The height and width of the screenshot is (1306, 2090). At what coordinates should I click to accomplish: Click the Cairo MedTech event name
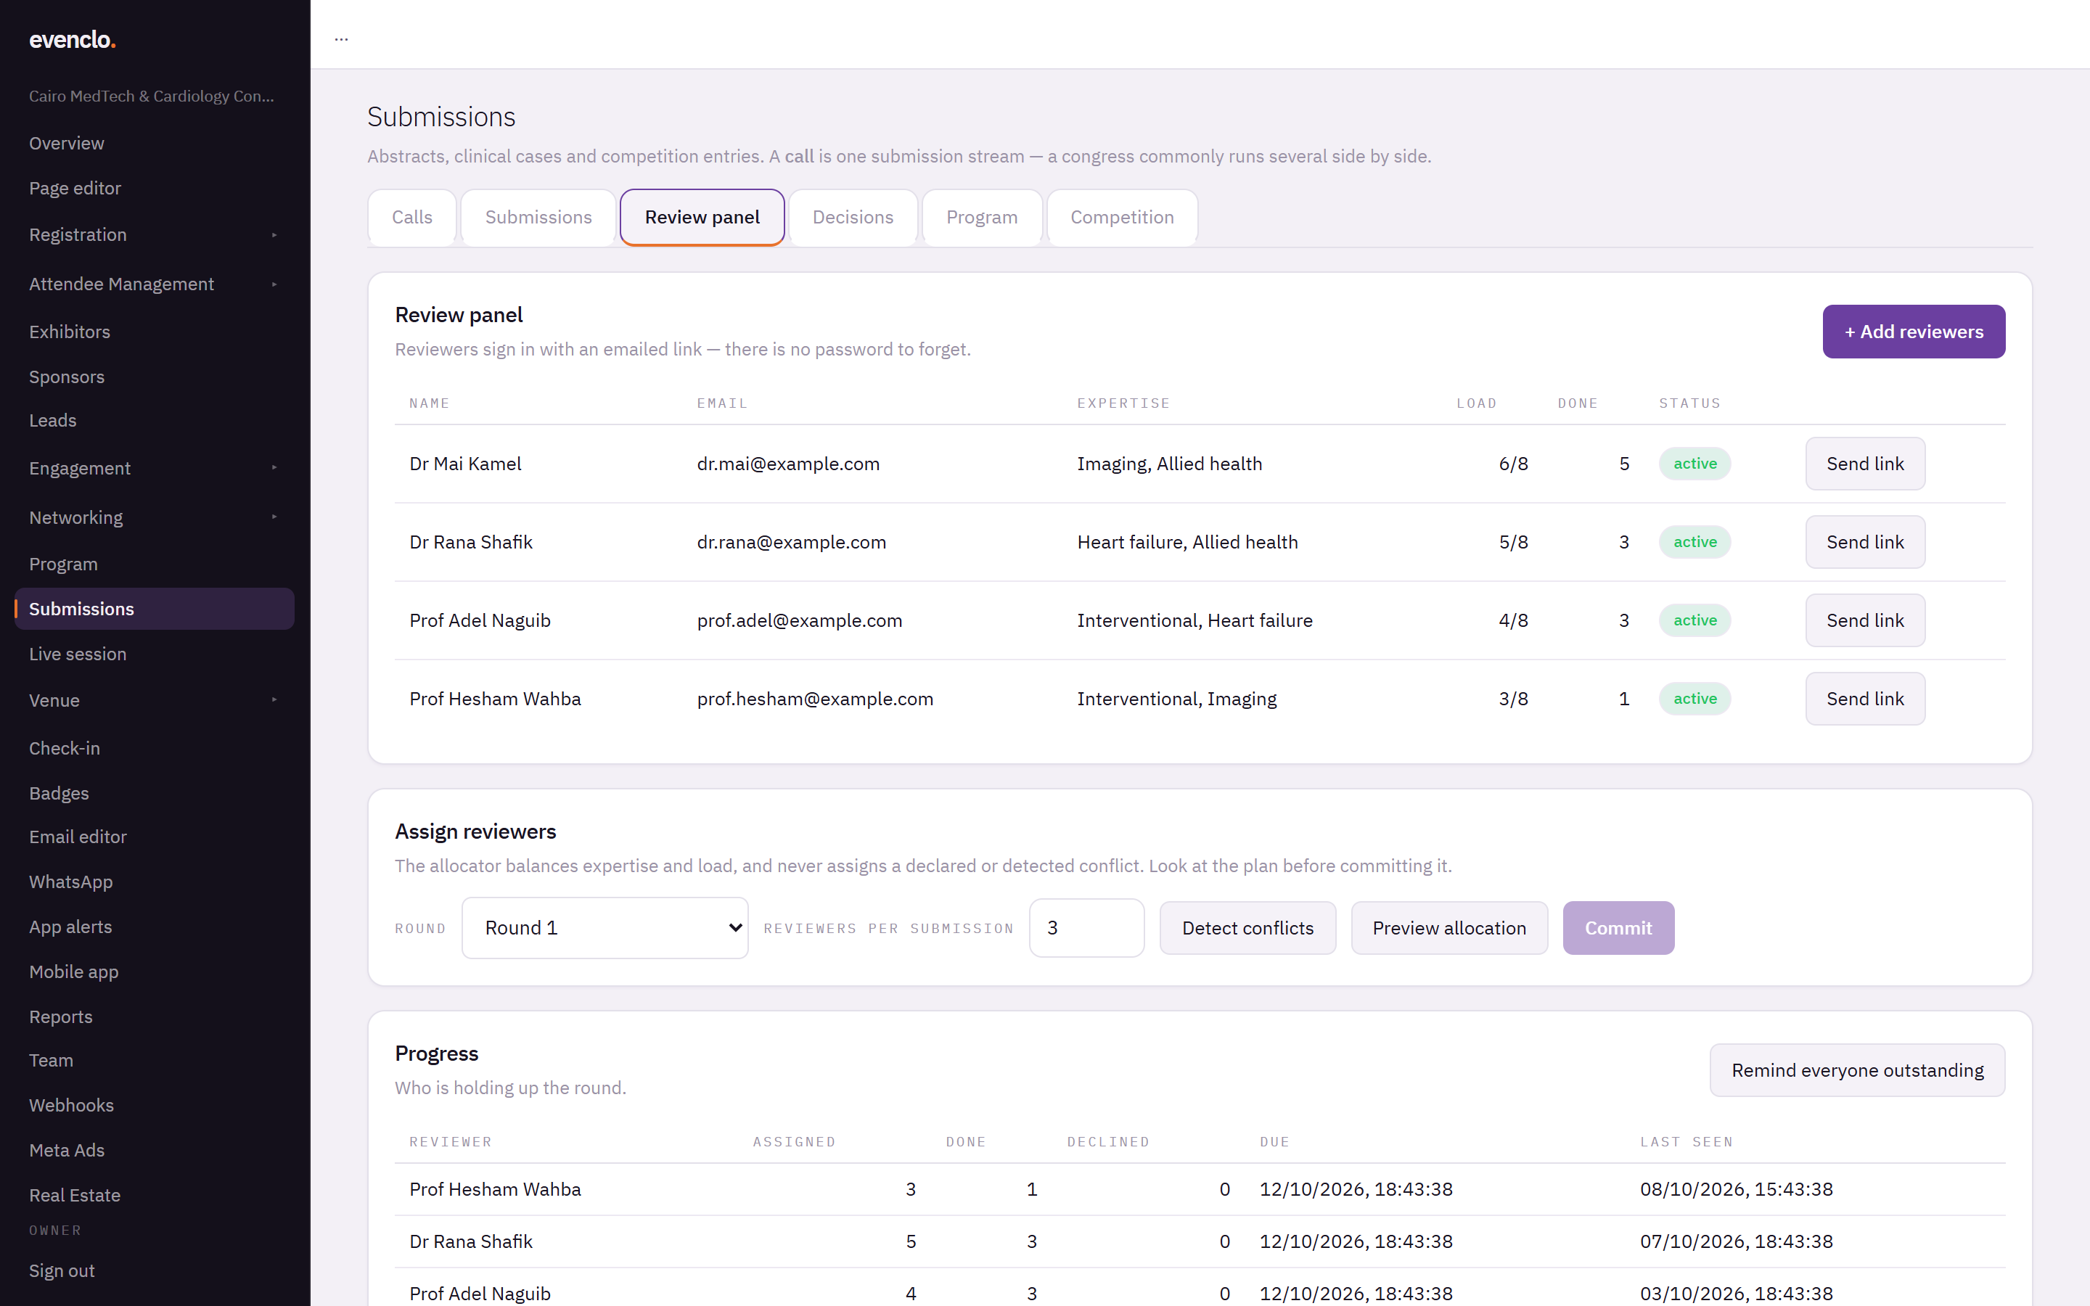coord(151,96)
